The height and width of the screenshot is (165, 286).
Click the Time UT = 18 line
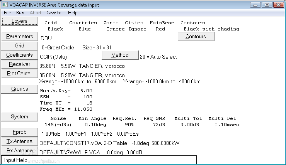[66, 103]
